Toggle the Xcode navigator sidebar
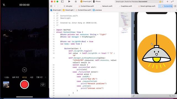177x99 pixels. (x=62, y=2)
